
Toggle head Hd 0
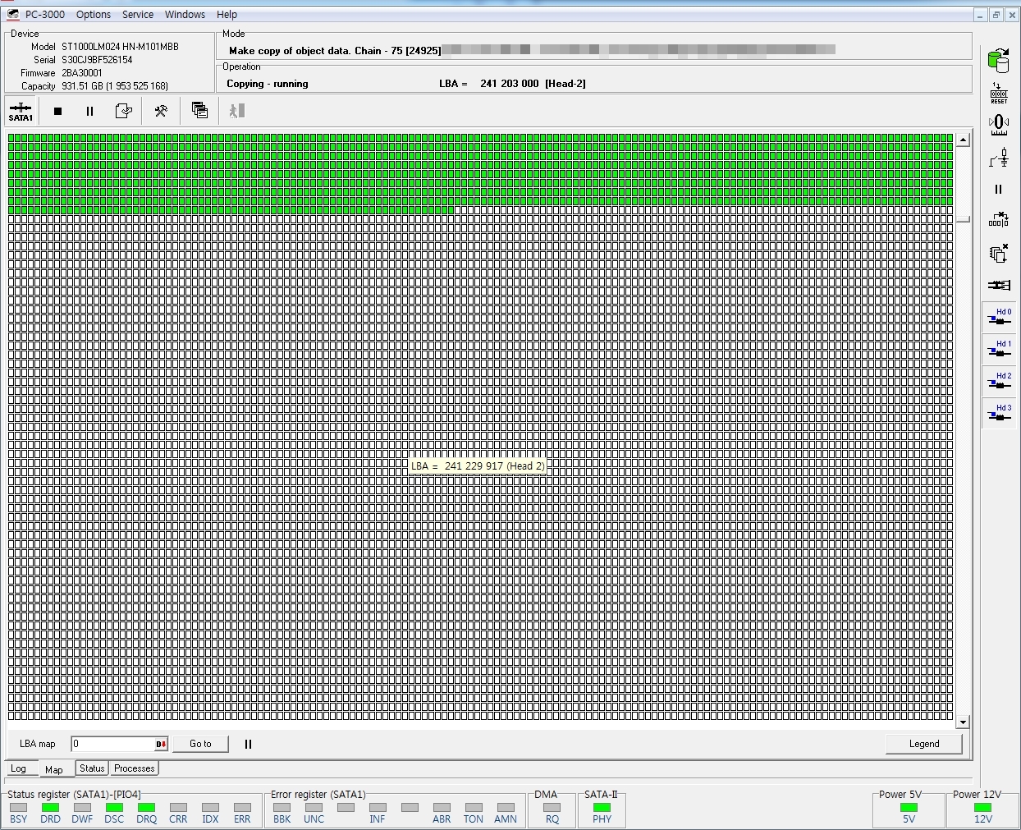coord(999,317)
